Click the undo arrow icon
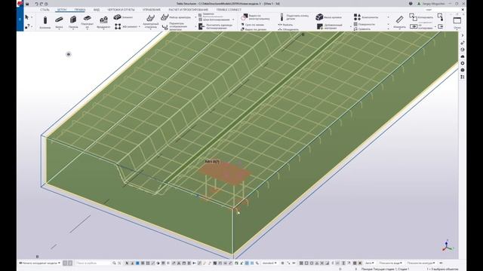483x271 pixels. (x=36, y=4)
